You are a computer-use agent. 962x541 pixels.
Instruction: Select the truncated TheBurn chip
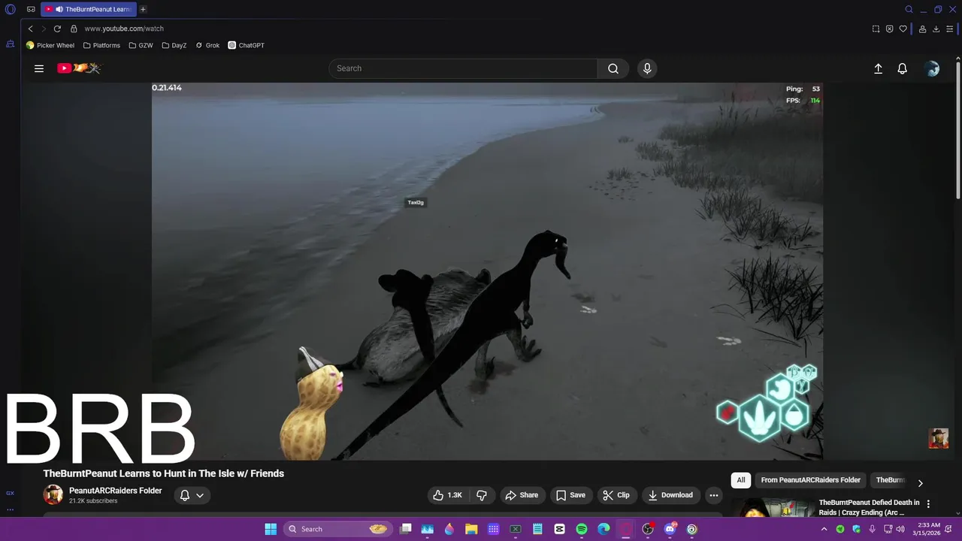890,480
